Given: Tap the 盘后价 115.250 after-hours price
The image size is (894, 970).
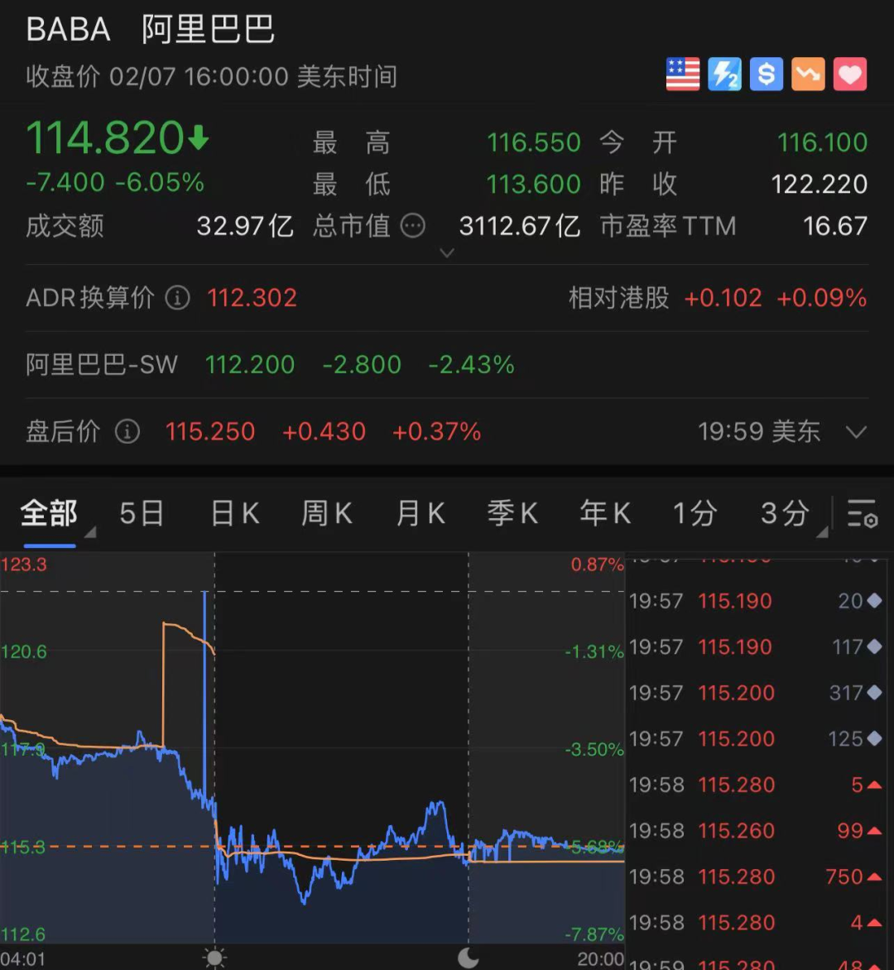Looking at the screenshot, I should (209, 432).
